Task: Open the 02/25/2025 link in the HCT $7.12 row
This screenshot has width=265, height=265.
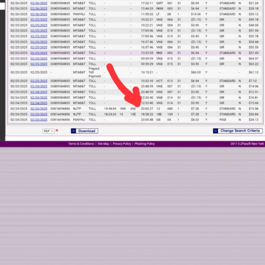Action: pos(39,81)
